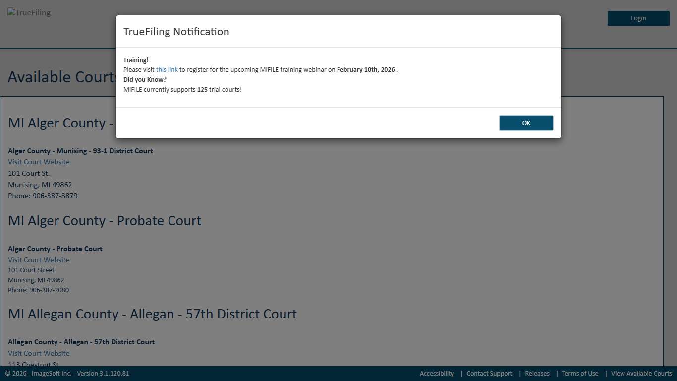Click the phone number 906-387-3879
Viewport: 677px width, 381px height.
coord(55,196)
